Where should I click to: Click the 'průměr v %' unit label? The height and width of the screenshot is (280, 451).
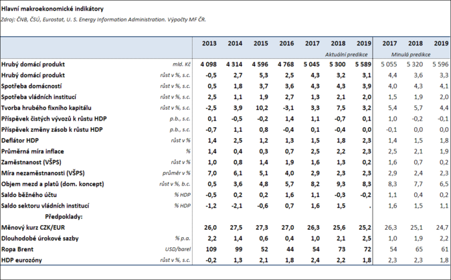(x=176, y=173)
